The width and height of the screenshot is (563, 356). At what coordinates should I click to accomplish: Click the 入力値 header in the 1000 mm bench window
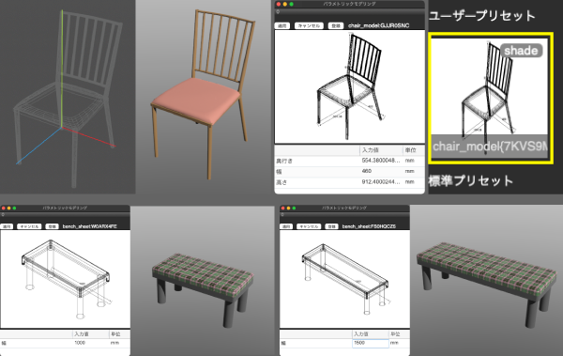pyautogui.click(x=82, y=334)
